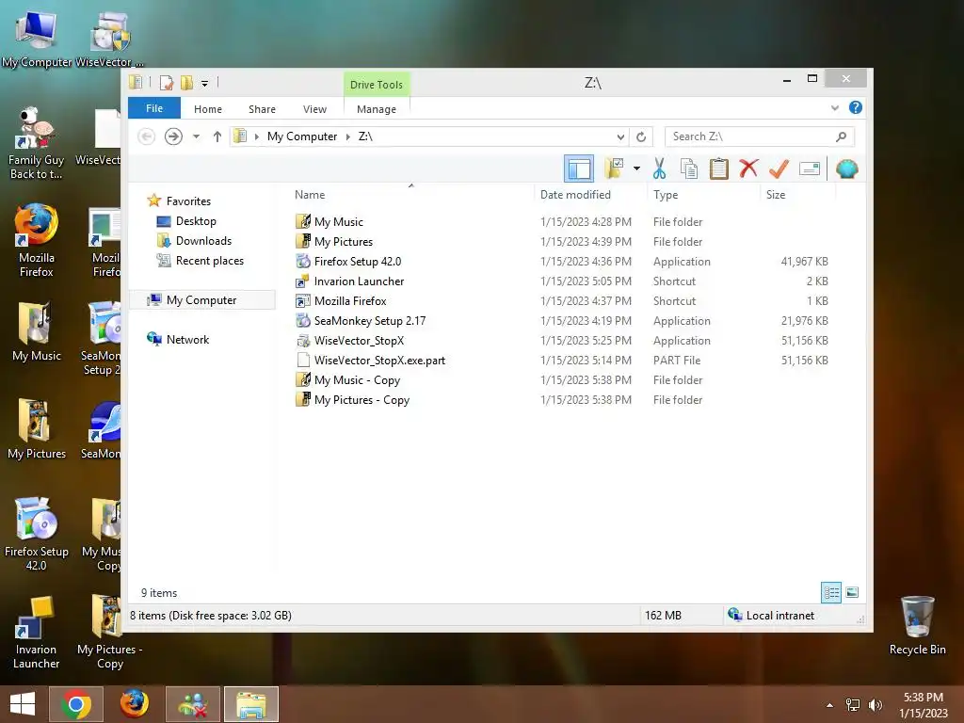Screen dimensions: 964x723
Task: Open Customize Quick Access Toolbar dropdown
Action: pyautogui.click(x=204, y=83)
